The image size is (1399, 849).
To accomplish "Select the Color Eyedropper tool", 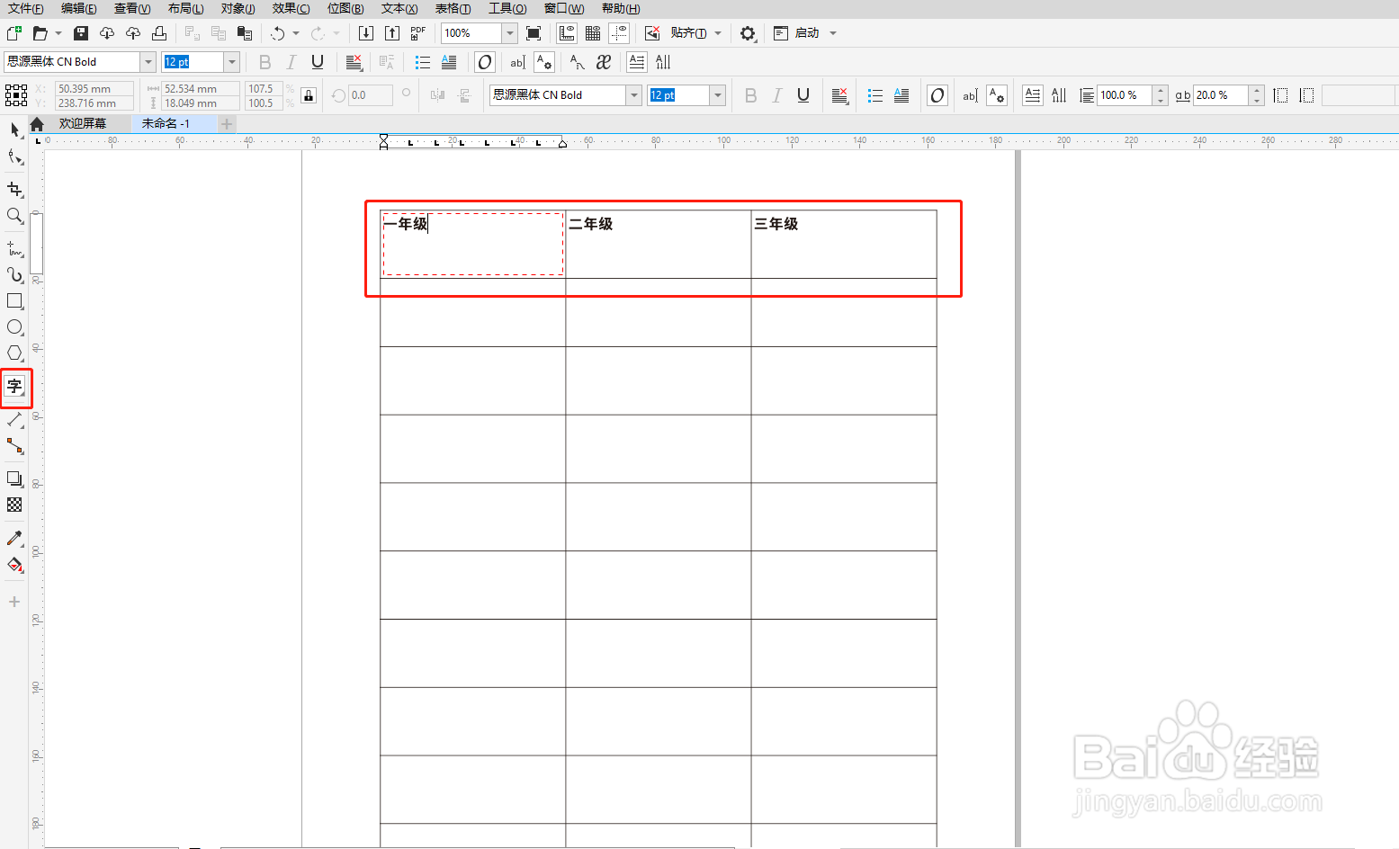I will (x=14, y=538).
